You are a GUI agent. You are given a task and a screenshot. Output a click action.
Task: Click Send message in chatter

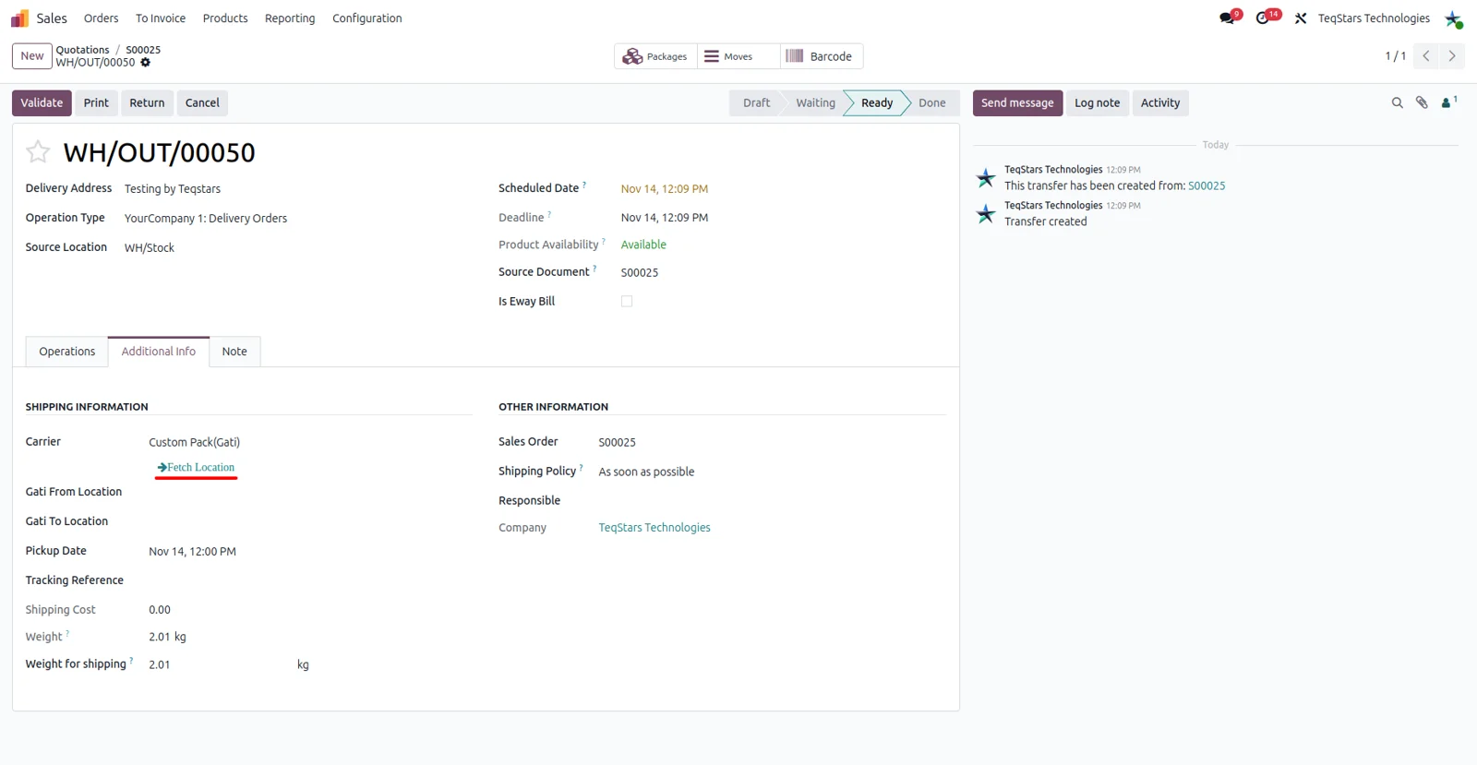[x=1017, y=103]
